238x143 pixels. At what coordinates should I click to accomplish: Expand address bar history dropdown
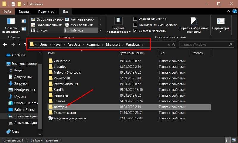(x=169, y=45)
